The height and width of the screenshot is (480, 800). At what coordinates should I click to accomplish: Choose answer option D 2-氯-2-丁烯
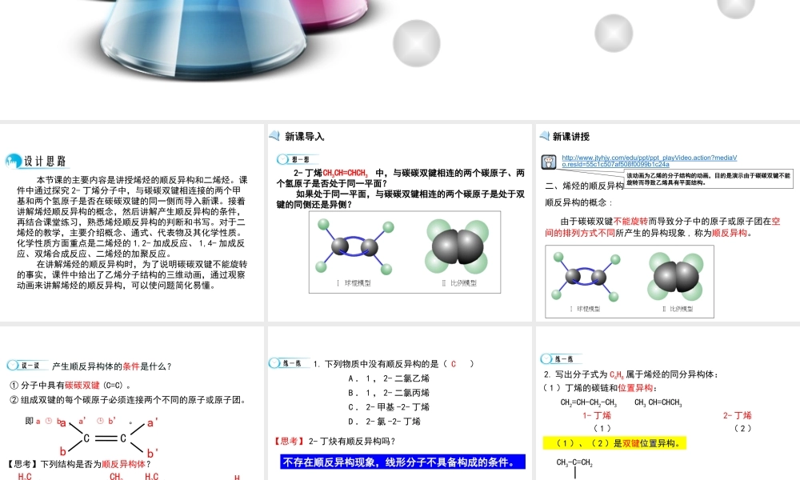click(384, 422)
